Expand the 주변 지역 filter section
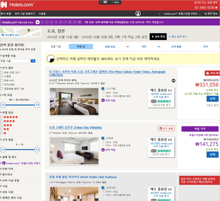This screenshot has width=220, height=201. click(7, 169)
